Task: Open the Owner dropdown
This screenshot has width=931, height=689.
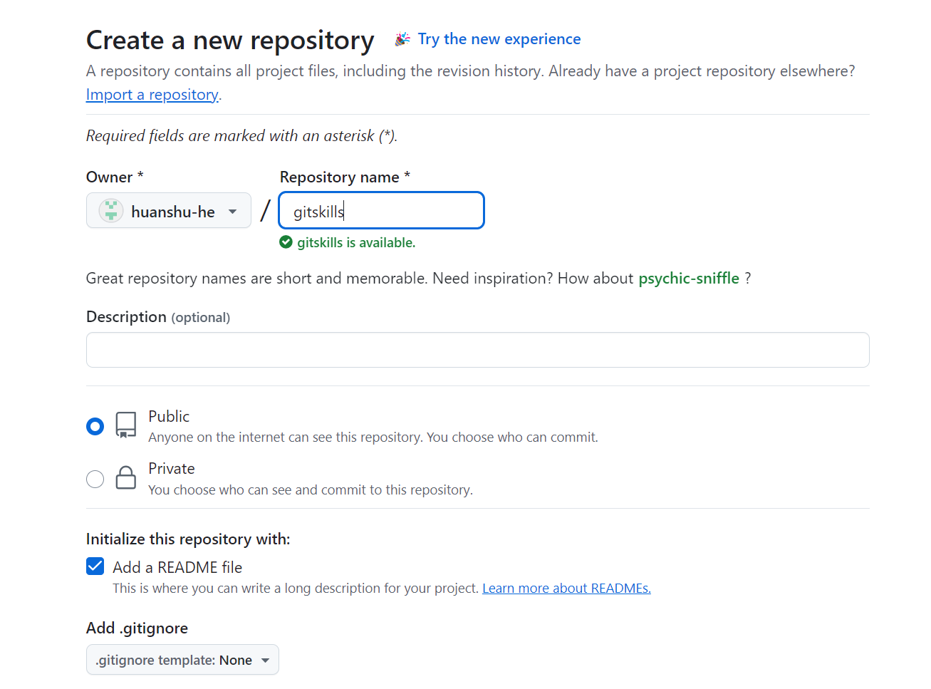Action: point(169,211)
